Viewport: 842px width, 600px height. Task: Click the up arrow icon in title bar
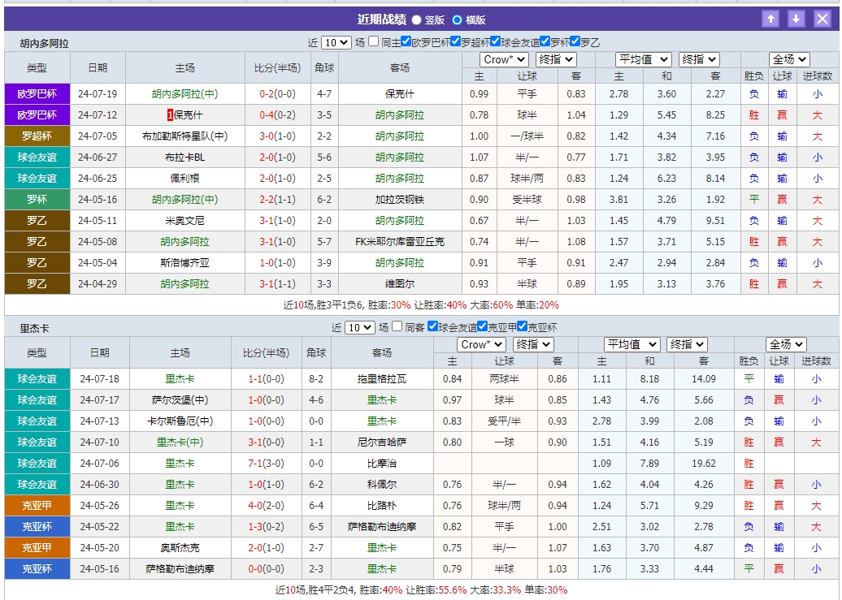(770, 18)
